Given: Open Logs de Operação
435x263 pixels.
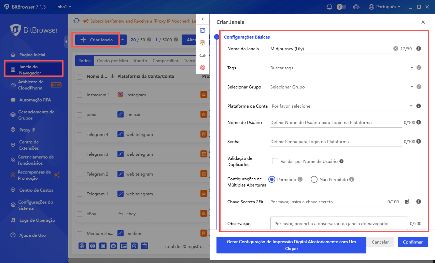Looking at the screenshot, I should (33, 220).
